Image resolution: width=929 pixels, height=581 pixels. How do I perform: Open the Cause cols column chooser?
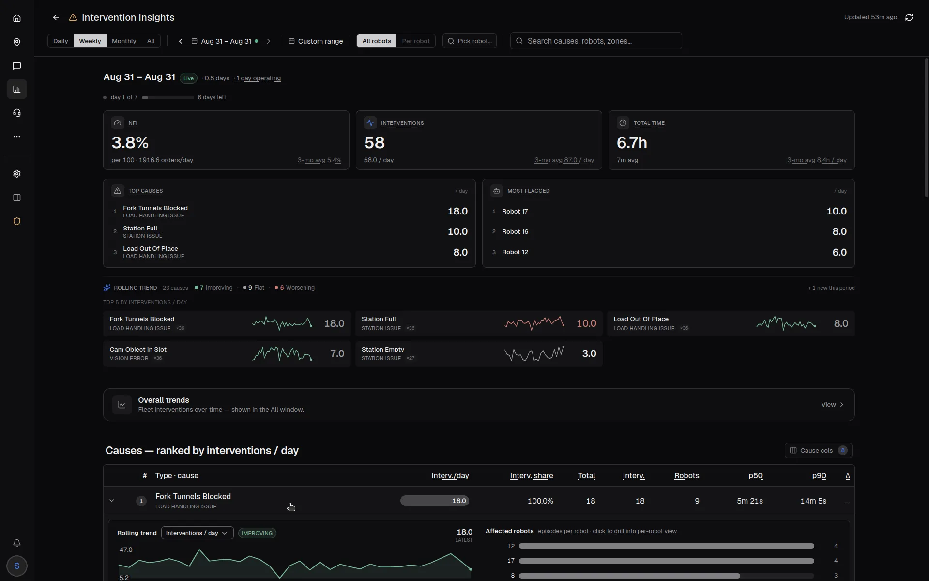[818, 451]
